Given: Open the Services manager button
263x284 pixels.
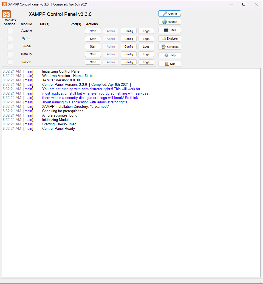Looking at the screenshot, I should coord(169,47).
